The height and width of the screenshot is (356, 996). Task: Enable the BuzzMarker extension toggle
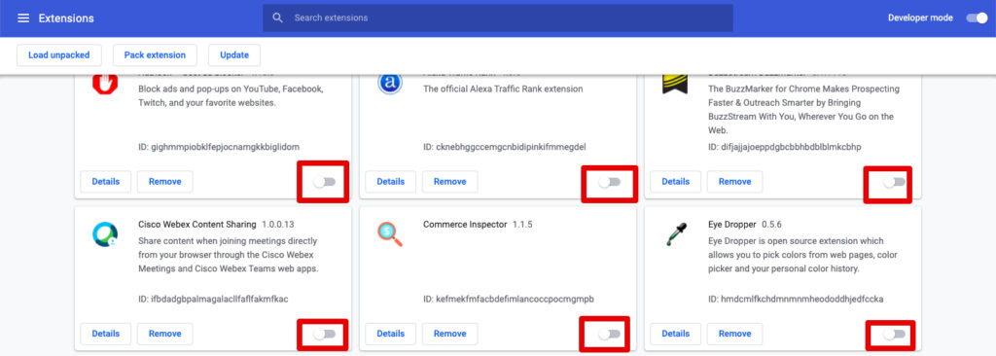894,182
